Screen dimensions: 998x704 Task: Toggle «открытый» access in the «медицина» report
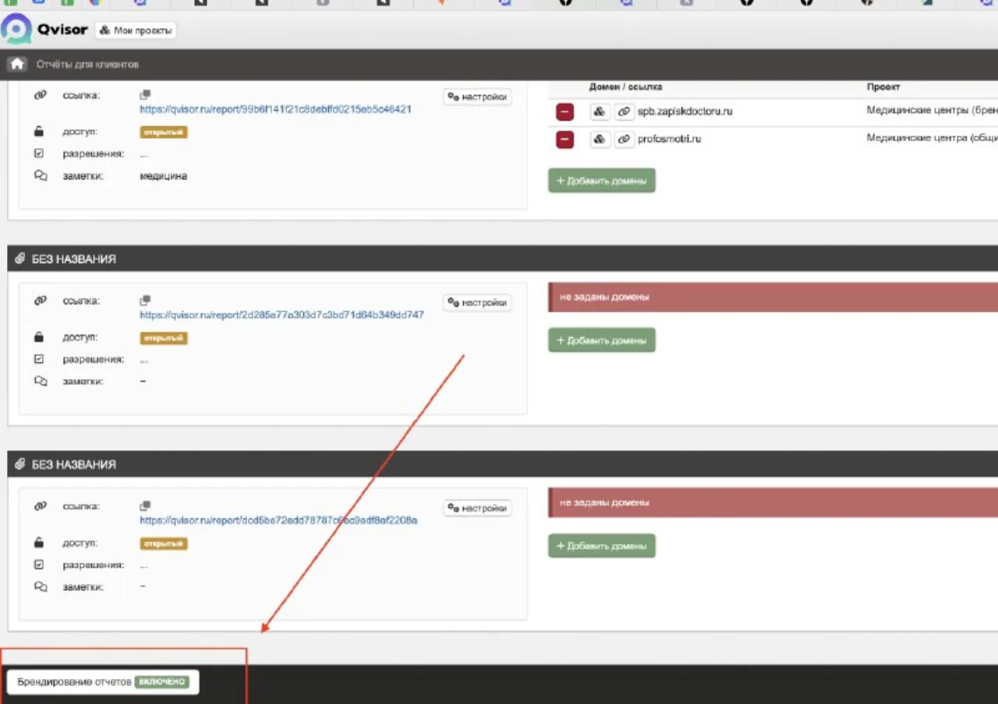coord(164,133)
